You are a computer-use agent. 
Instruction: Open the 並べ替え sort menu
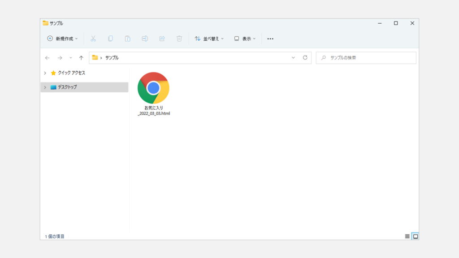click(209, 39)
